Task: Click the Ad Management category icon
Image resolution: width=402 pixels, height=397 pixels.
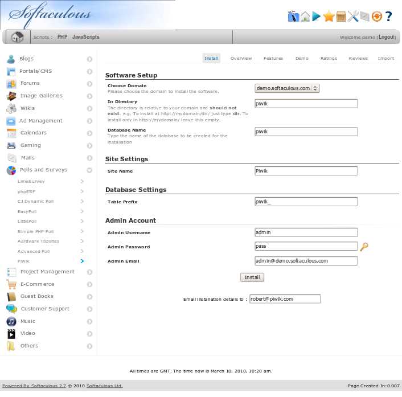Action: tap(11, 121)
